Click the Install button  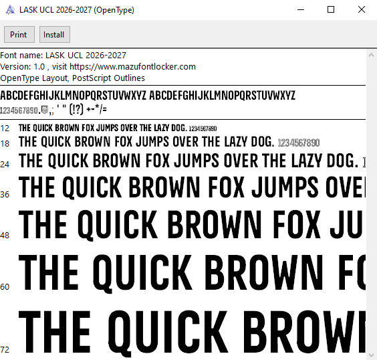pos(55,35)
